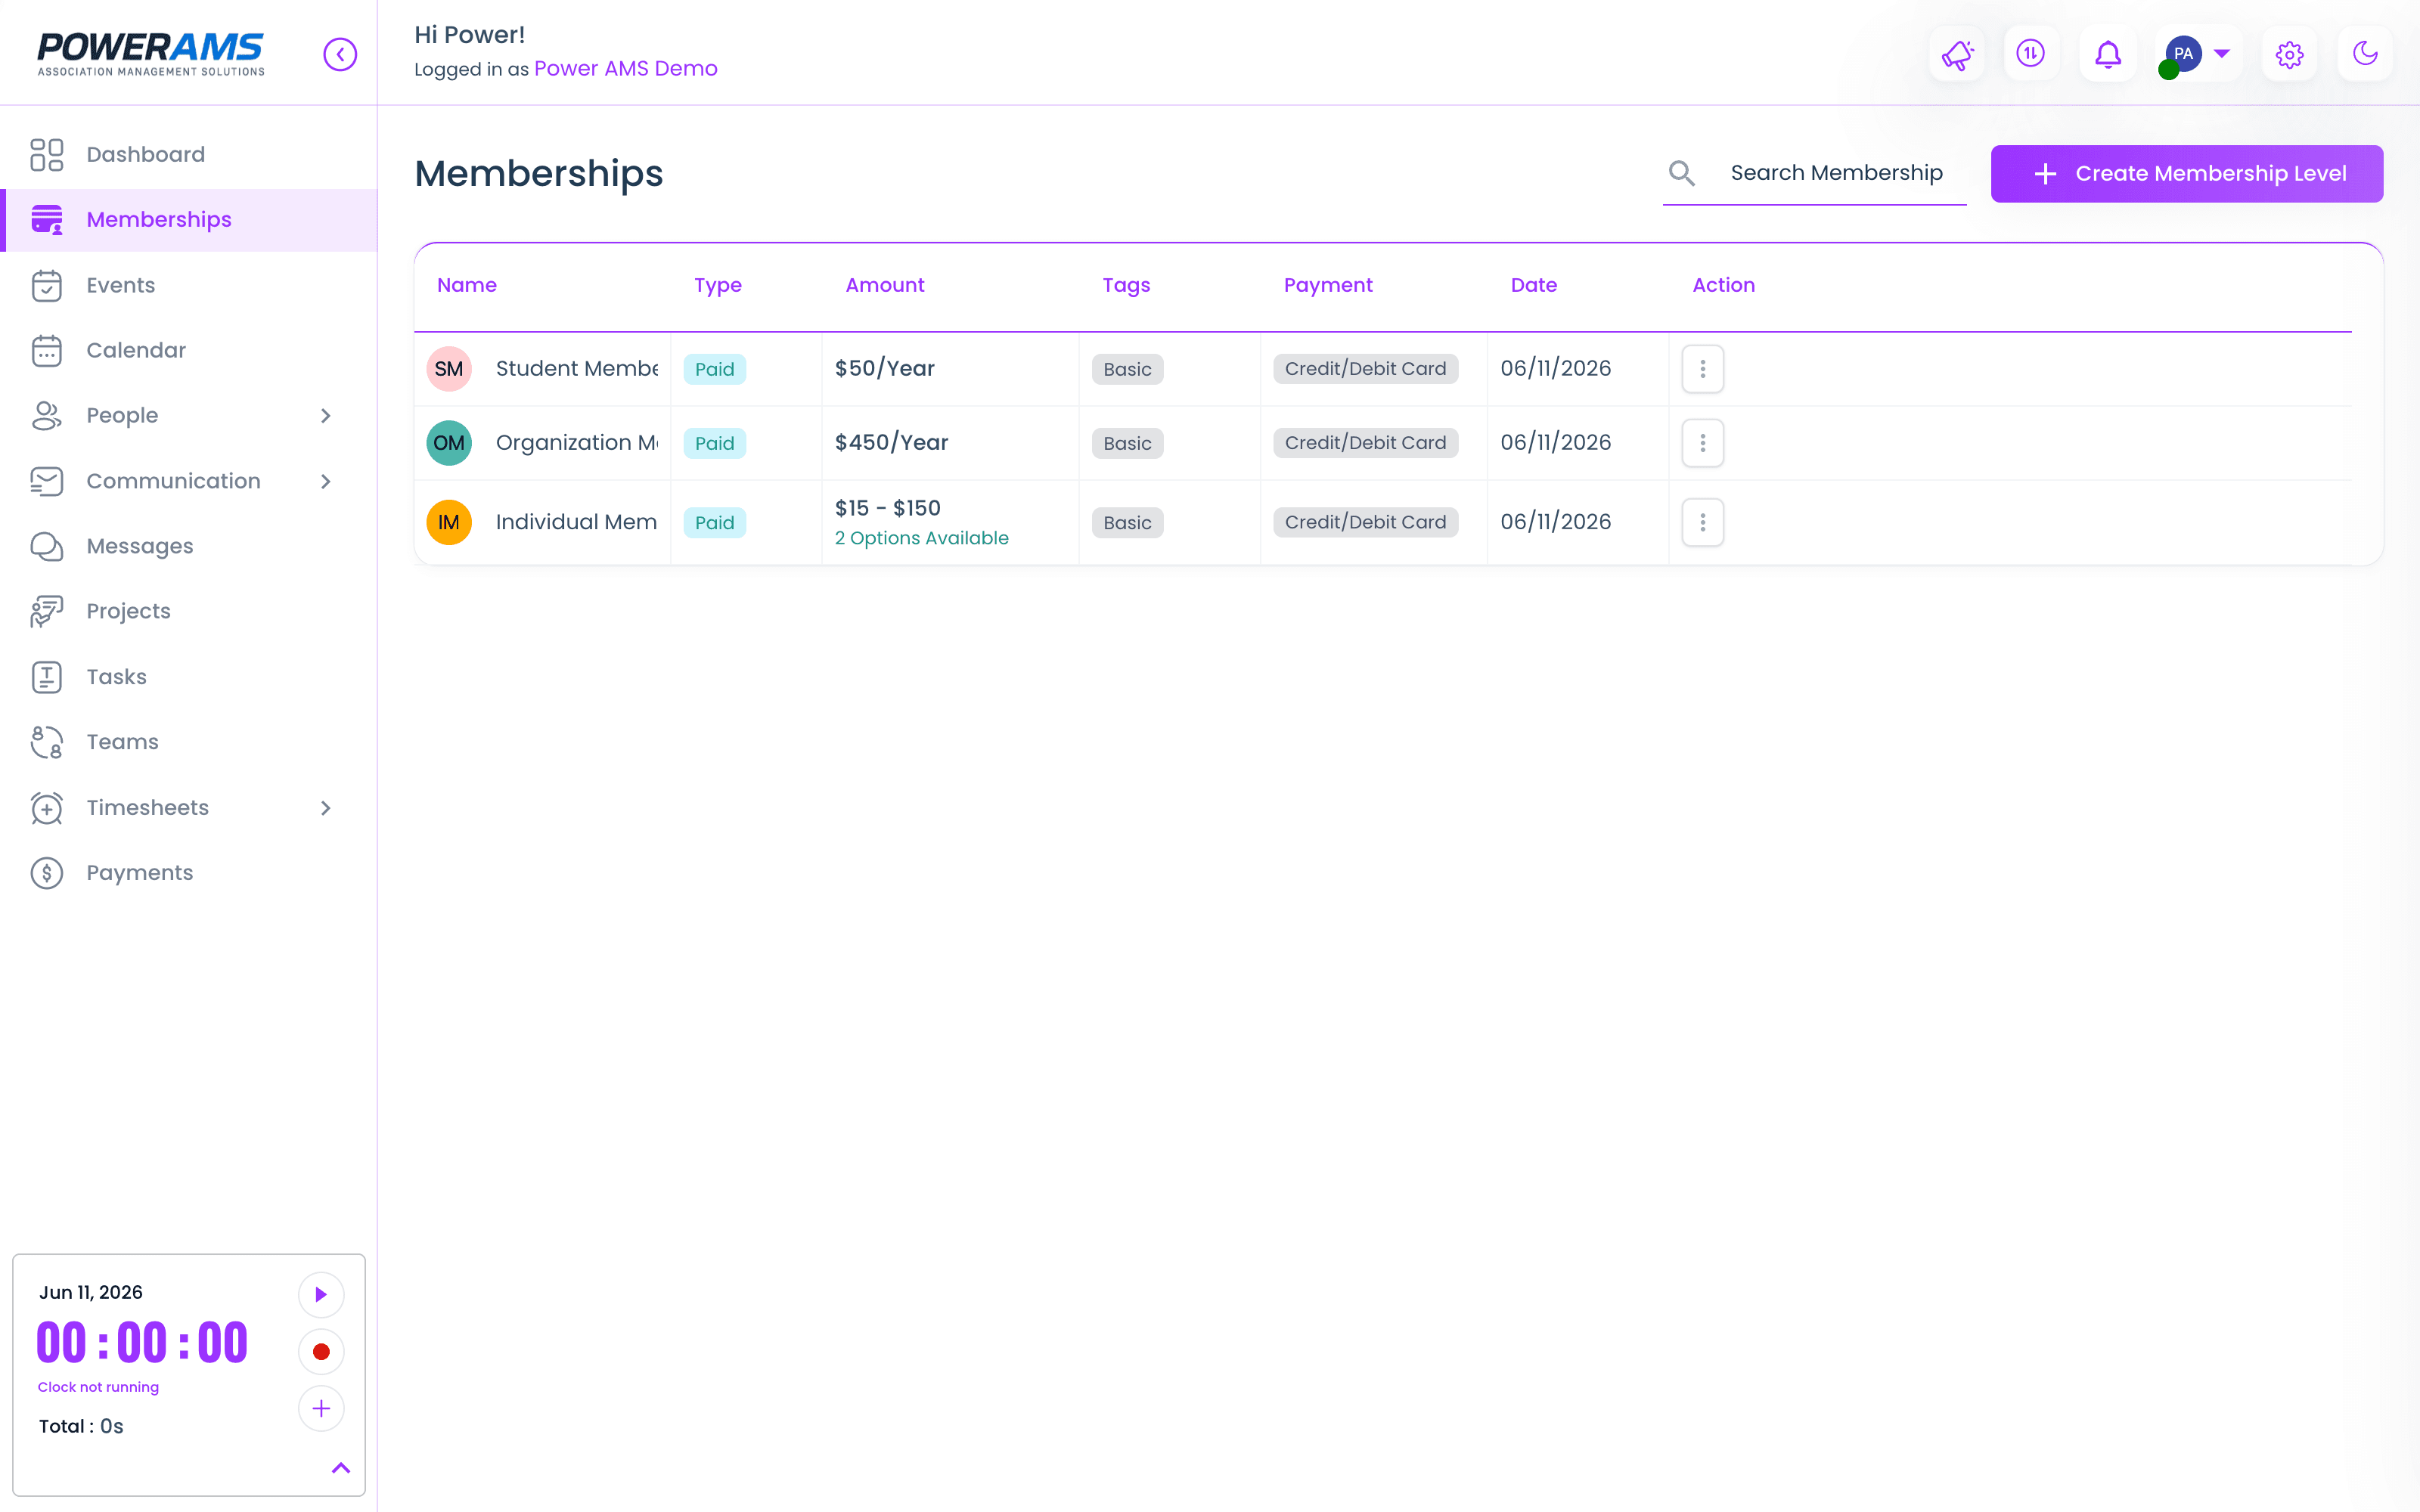Toggle dark mode with the moon icon
The image size is (2420, 1512).
pyautogui.click(x=2365, y=53)
